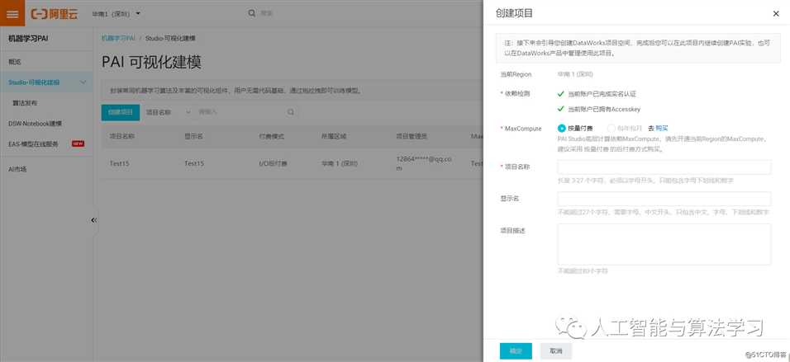Click the 取消 cancel button

click(x=556, y=350)
